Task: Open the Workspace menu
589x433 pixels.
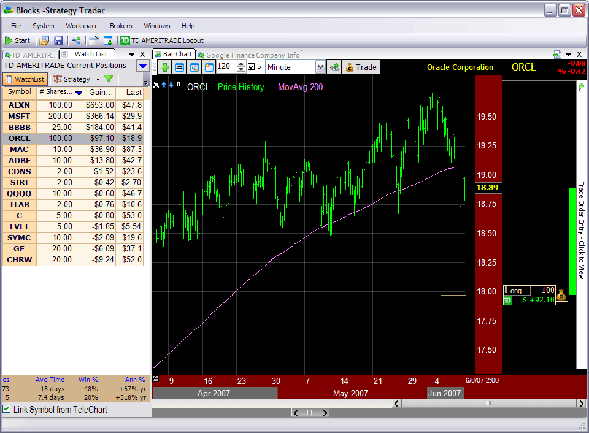Action: tap(82, 26)
